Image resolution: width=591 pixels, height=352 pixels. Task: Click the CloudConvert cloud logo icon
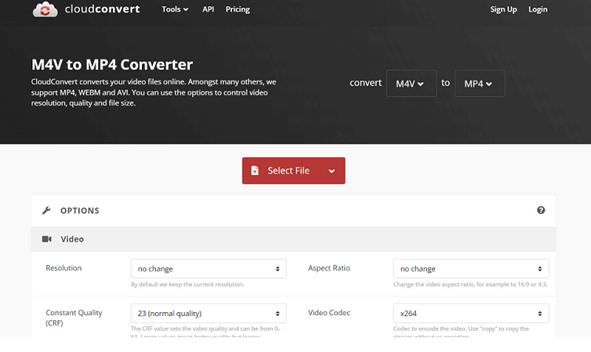(45, 10)
